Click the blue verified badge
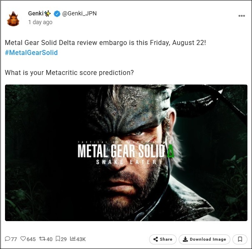Image resolution: width=252 pixels, height=249 pixels. point(57,14)
